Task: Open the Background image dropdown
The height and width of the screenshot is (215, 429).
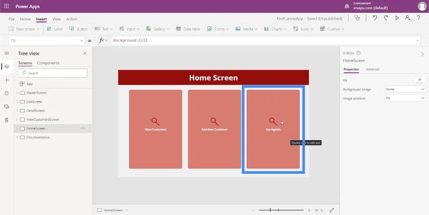Action: (x=405, y=89)
